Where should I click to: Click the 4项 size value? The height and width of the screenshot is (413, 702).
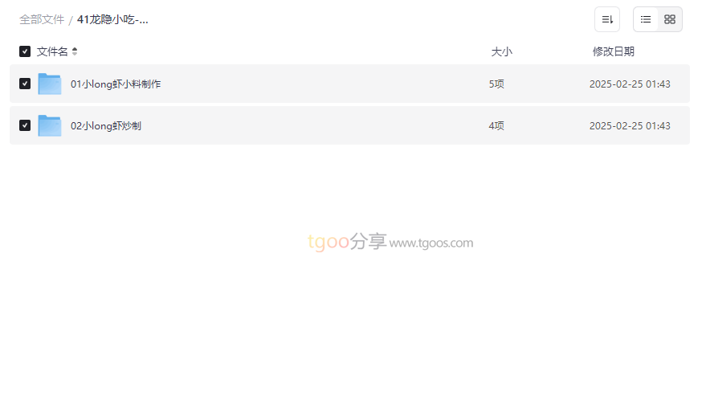coord(496,125)
